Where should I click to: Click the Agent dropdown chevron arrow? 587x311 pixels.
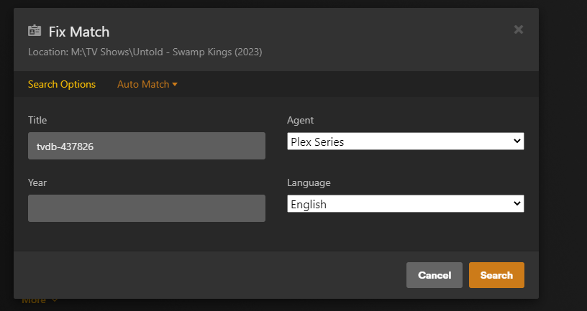pos(517,141)
